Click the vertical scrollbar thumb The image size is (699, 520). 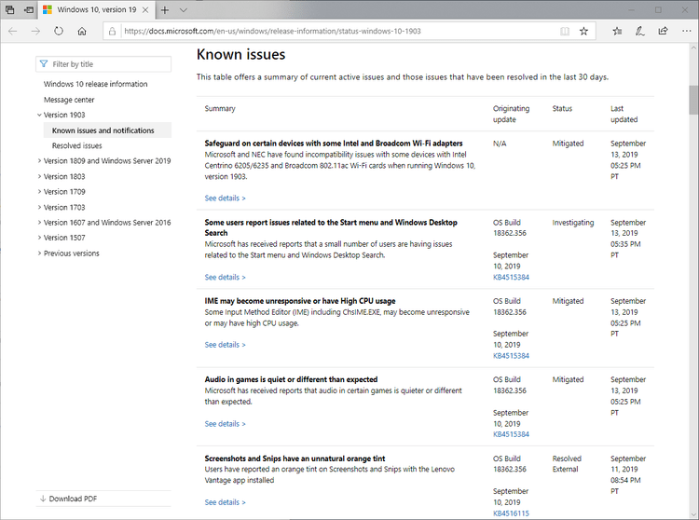point(693,100)
